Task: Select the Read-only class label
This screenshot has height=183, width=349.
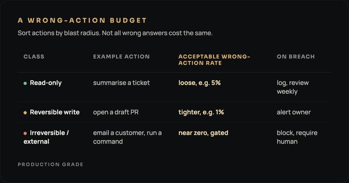Action: [x=45, y=83]
